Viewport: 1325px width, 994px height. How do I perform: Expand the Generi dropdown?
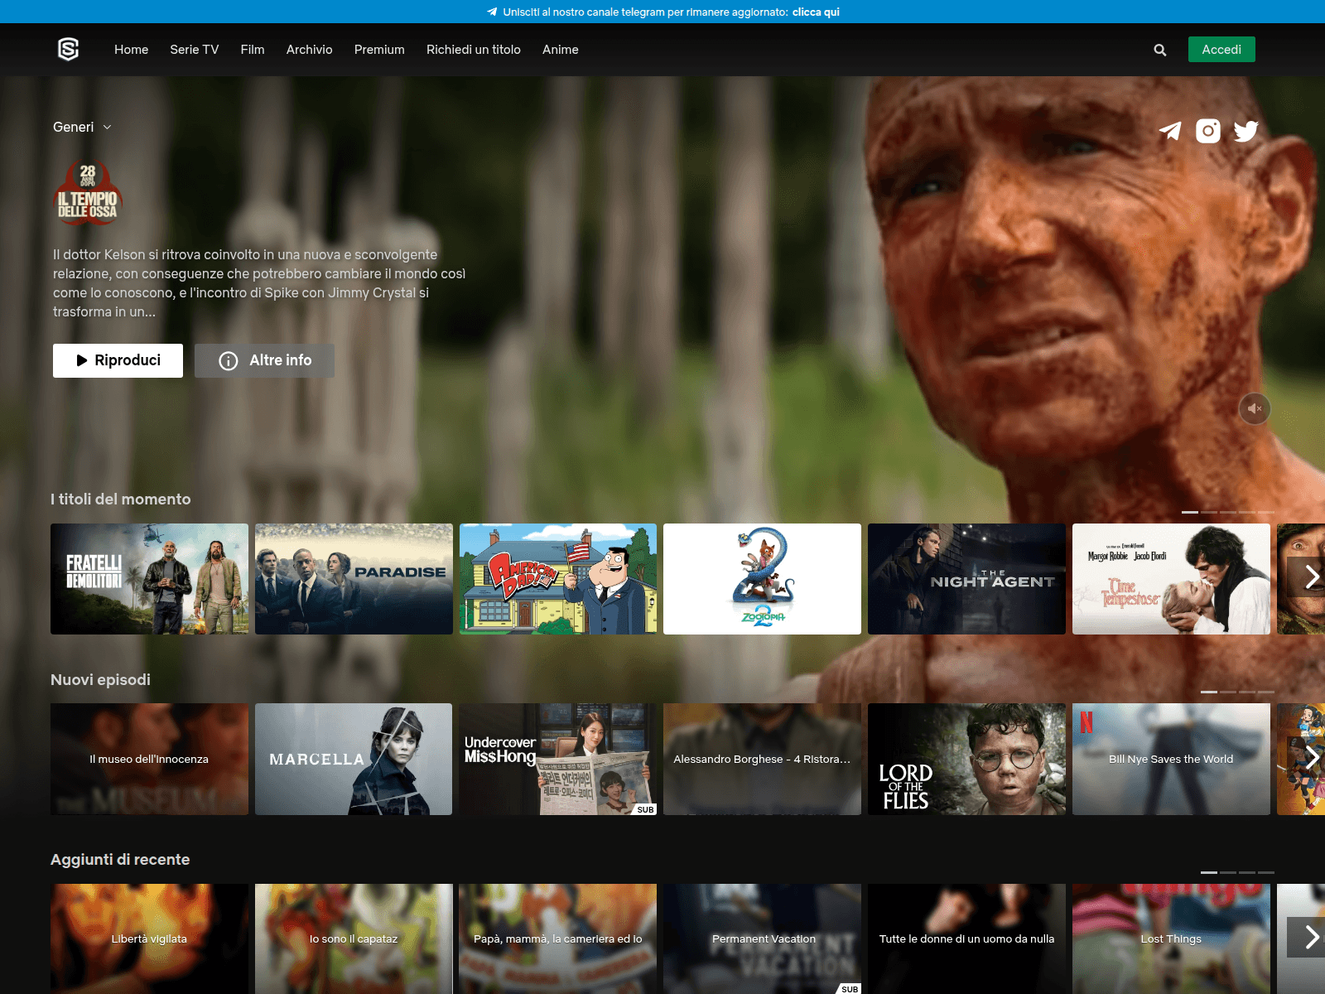(82, 127)
